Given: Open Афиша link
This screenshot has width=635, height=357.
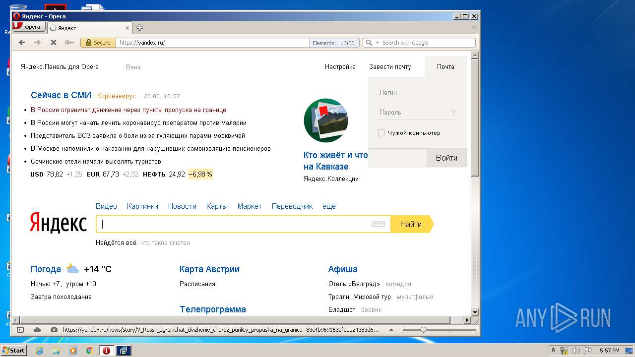Looking at the screenshot, I should (343, 269).
